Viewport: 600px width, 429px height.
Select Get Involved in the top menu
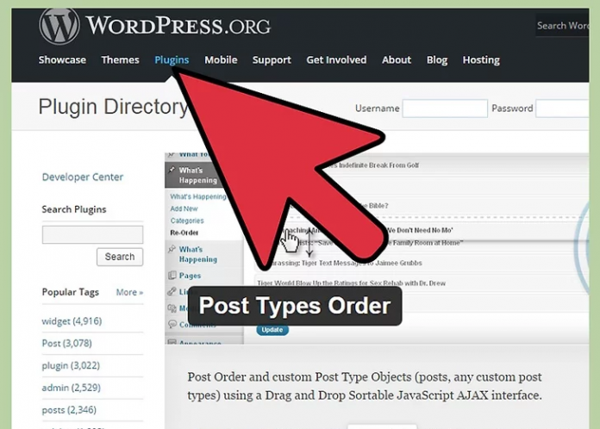tap(336, 60)
